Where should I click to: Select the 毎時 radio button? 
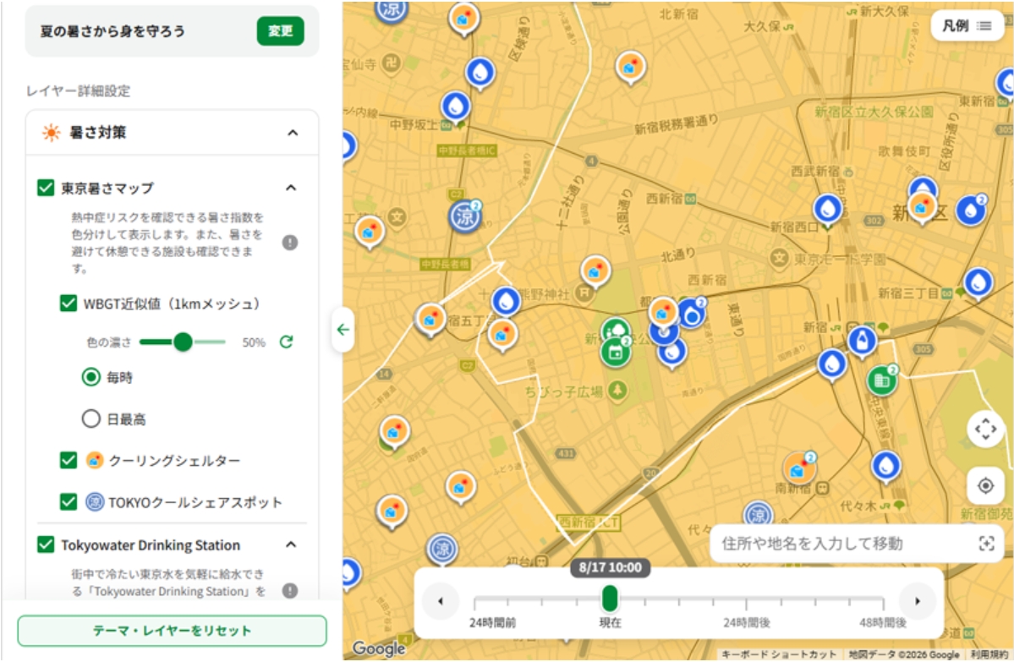point(91,377)
